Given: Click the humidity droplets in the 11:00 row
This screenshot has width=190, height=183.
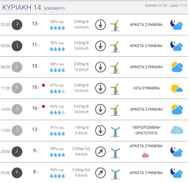Looking at the screenshot, I should pyautogui.click(x=57, y=91).
